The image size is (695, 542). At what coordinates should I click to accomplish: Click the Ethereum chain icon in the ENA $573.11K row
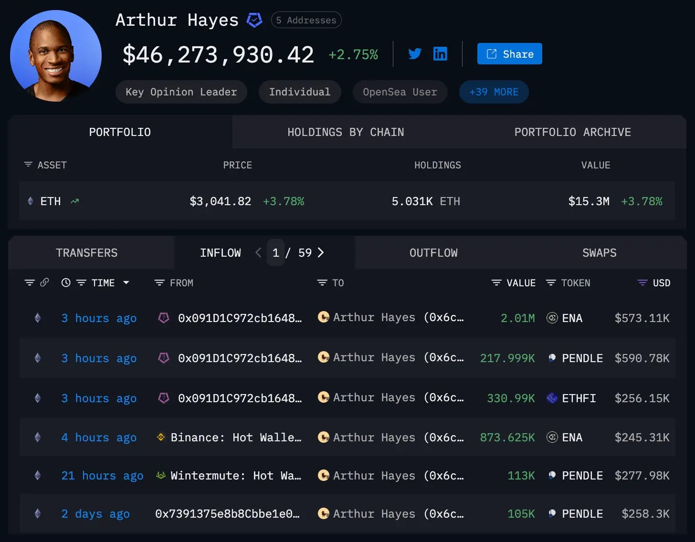coord(38,318)
